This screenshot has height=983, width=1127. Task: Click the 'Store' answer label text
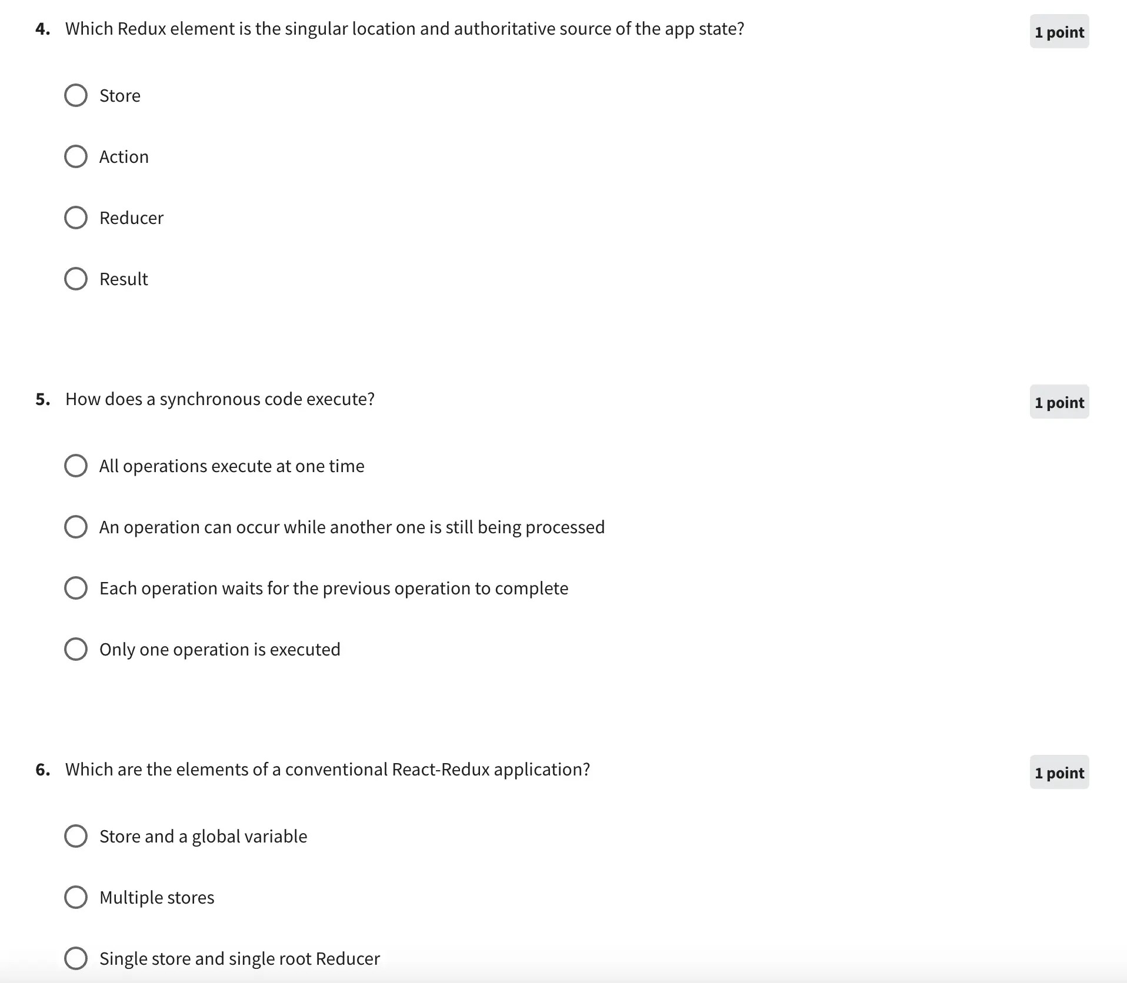(120, 96)
